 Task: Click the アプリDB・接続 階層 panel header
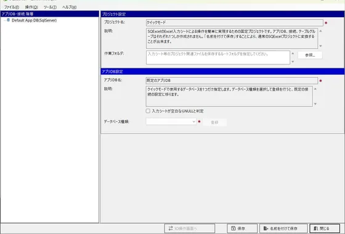click(x=50, y=14)
